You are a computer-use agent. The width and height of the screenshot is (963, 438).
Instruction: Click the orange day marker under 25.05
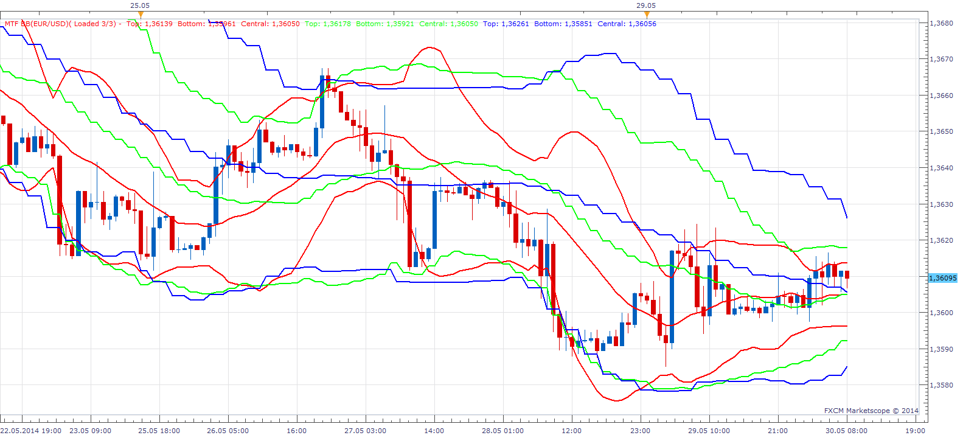tap(141, 14)
